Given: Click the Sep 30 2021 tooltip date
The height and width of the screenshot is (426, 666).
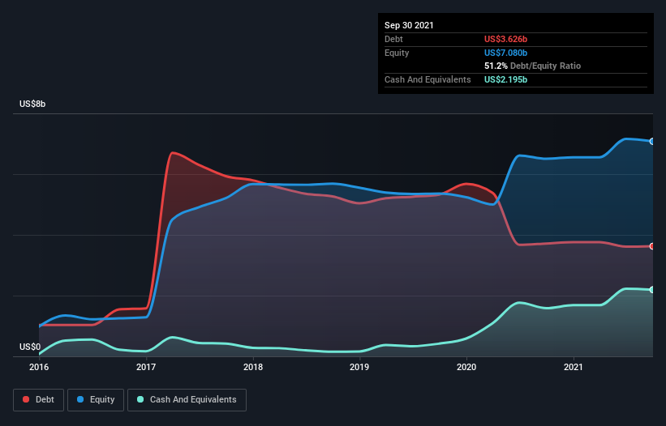Looking at the screenshot, I should (409, 25).
